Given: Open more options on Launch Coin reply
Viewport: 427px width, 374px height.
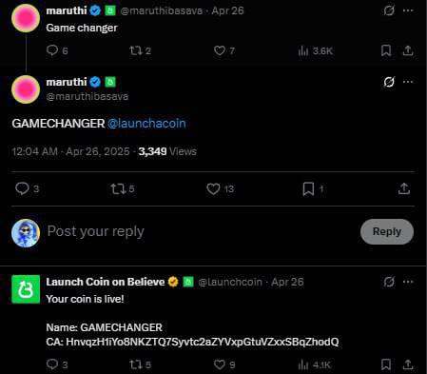Looking at the screenshot, I should click(x=408, y=282).
